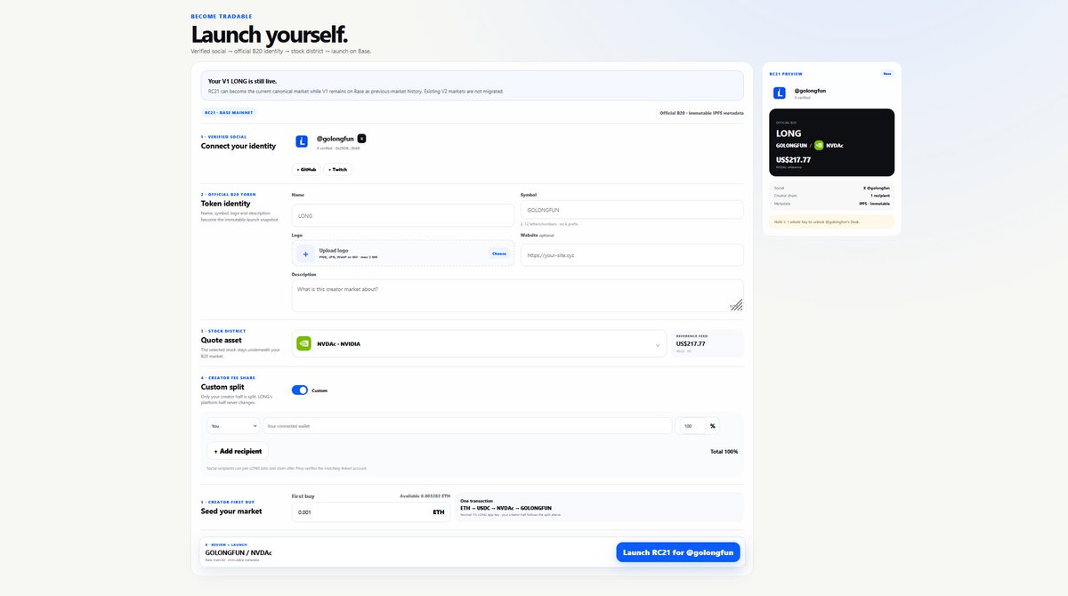Image resolution: width=1068 pixels, height=596 pixels.
Task: Focus the token Name field
Action: coord(403,216)
